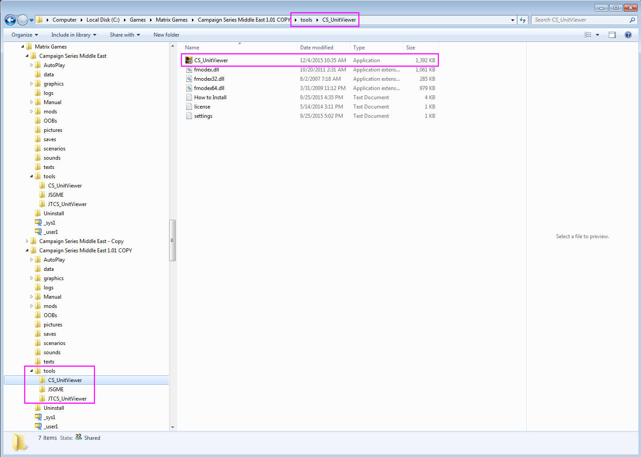
Task: Collapse the Matrix Games tree node
Action: point(23,47)
